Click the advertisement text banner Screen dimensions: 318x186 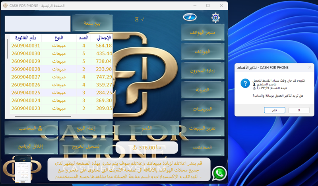pos(129,169)
